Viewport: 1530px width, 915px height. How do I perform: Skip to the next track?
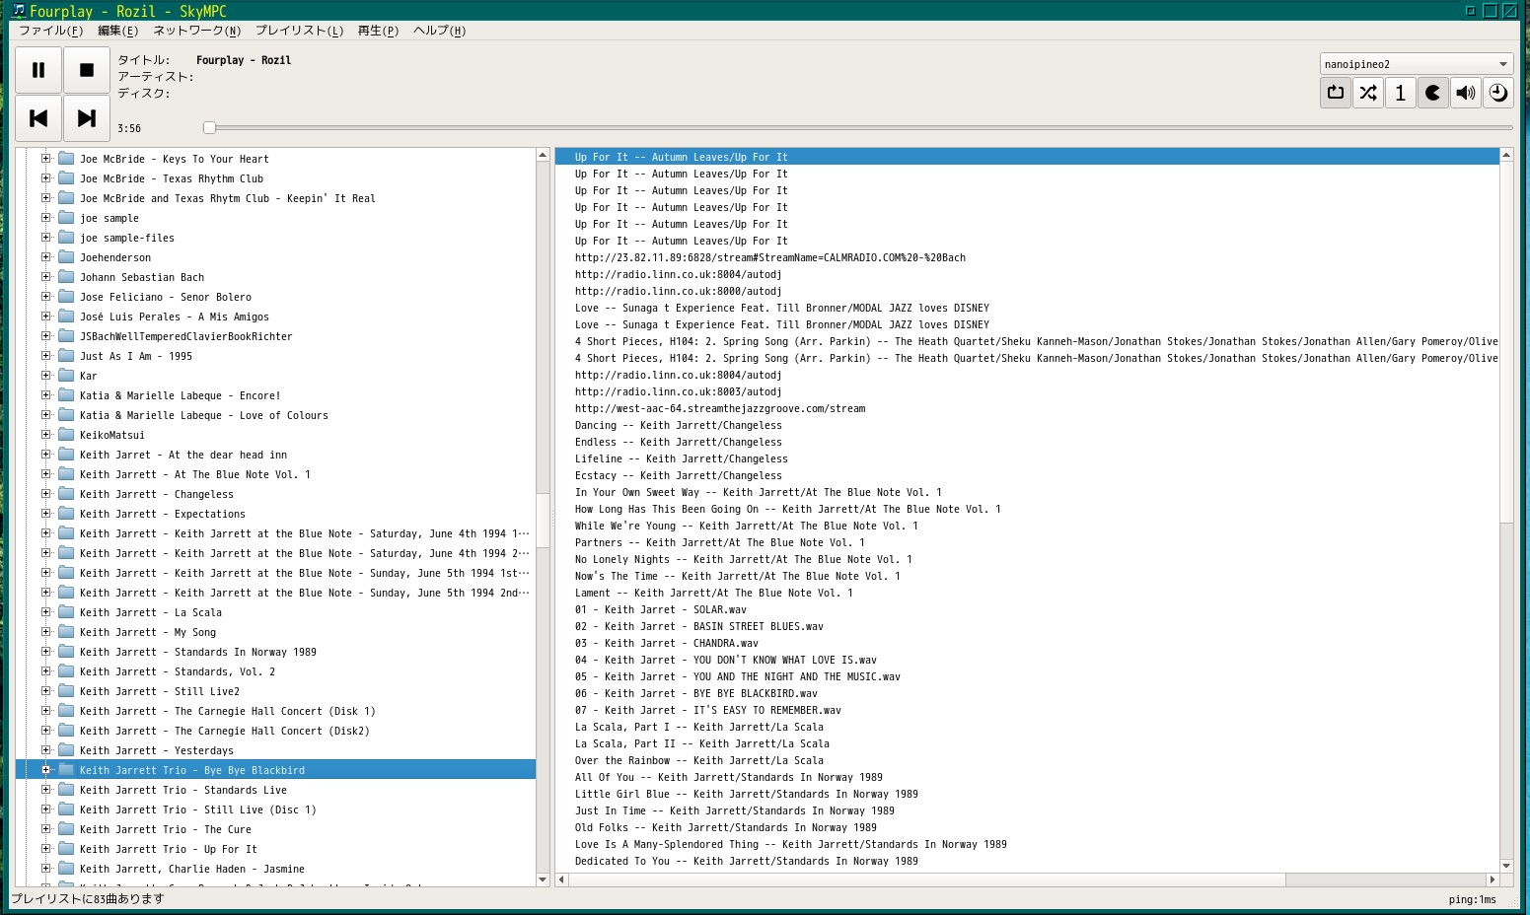pyautogui.click(x=87, y=118)
